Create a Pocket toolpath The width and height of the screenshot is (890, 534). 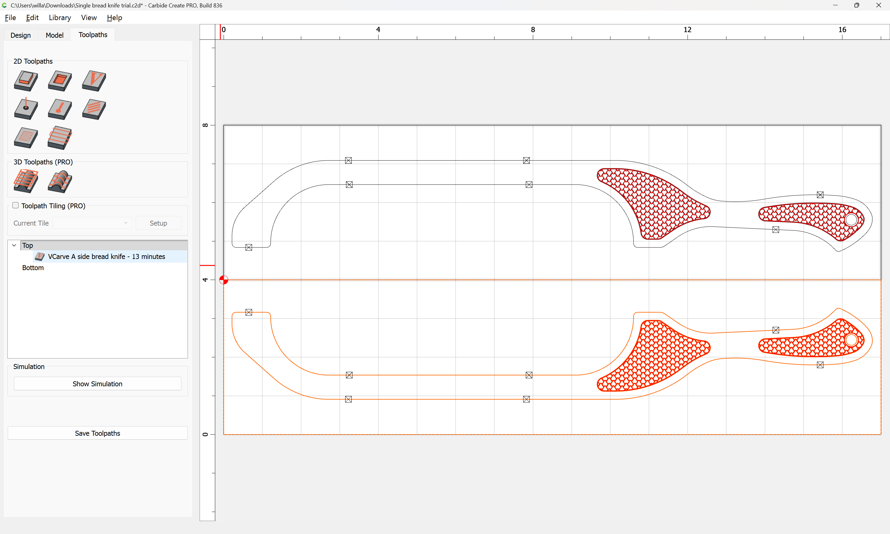tap(60, 80)
